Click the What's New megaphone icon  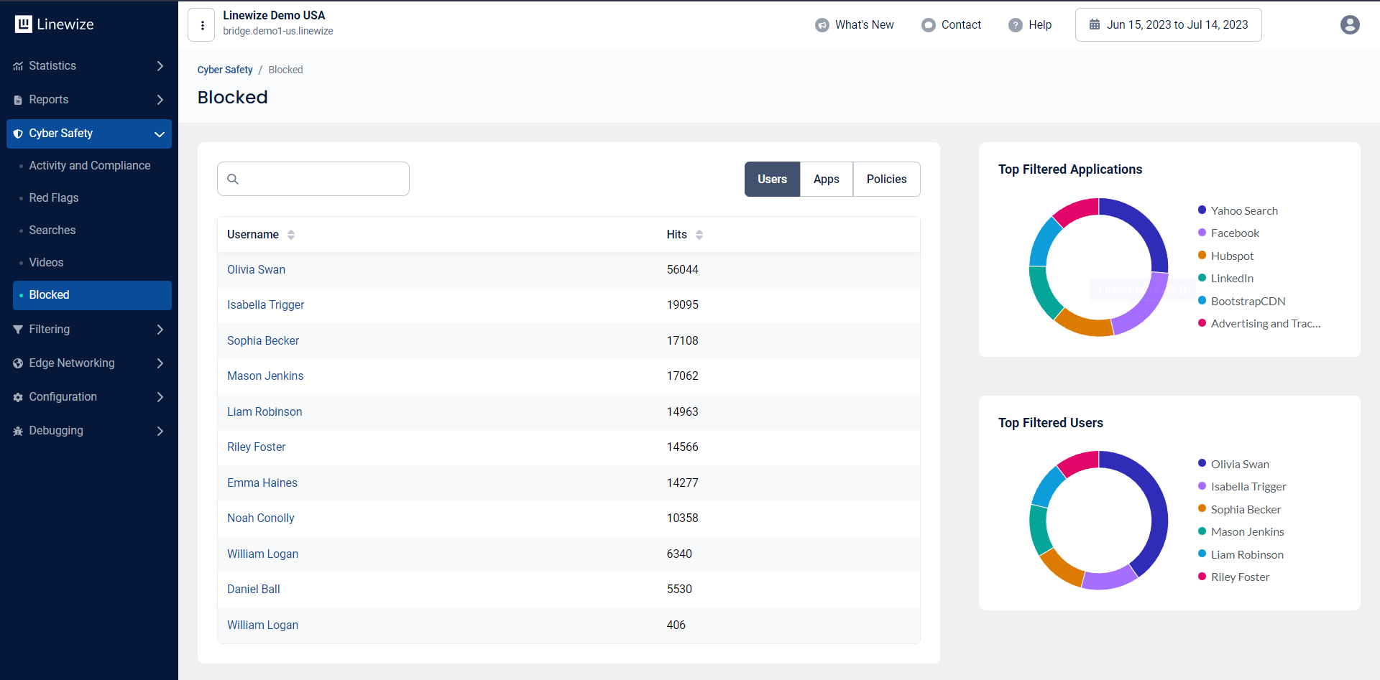[x=822, y=25]
